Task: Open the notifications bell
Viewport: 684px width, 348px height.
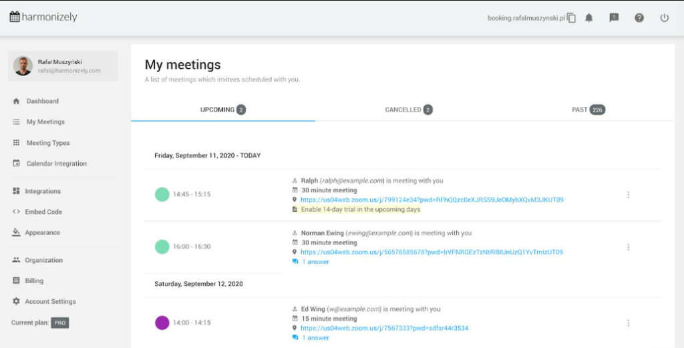Action: [589, 18]
